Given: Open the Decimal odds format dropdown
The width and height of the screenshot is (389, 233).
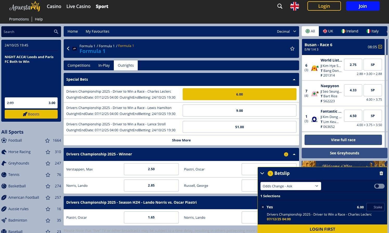Looking at the screenshot, I should click(286, 31).
